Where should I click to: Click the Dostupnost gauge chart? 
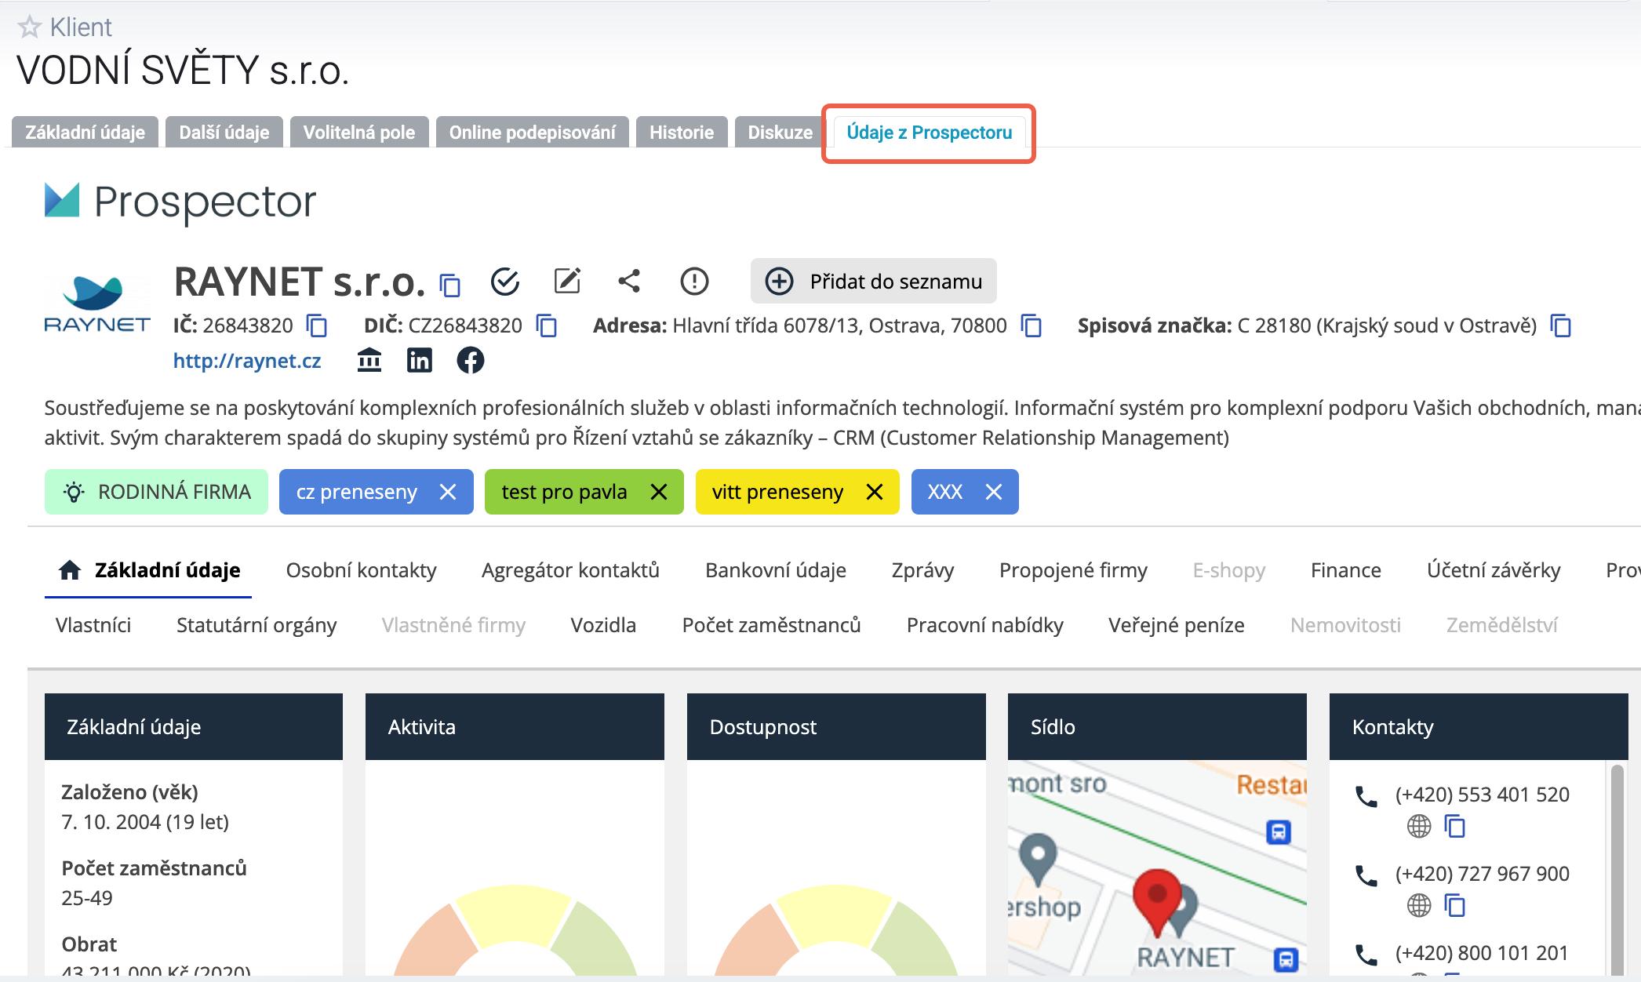tap(836, 930)
